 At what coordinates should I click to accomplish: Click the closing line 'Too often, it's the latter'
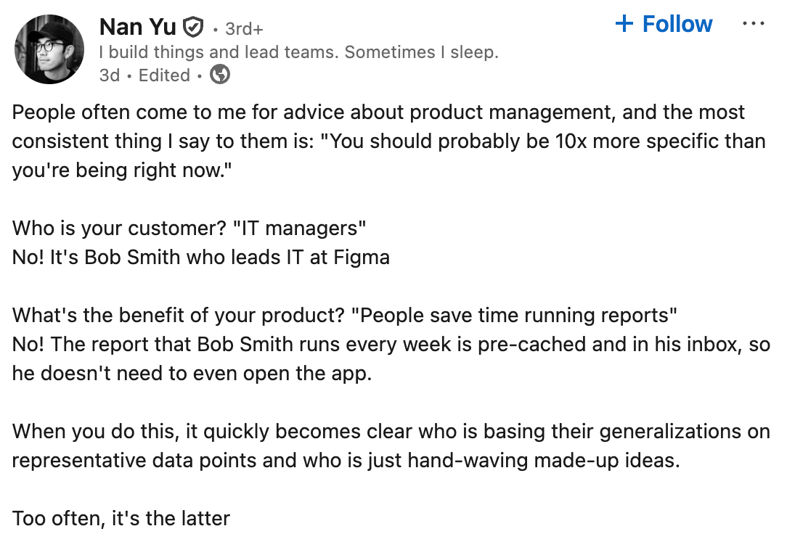coord(121,519)
